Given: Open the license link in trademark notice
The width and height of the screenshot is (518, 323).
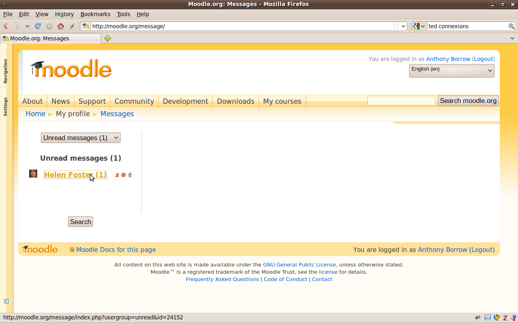Looking at the screenshot, I should [328, 272].
